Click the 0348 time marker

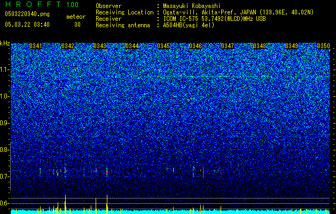tap(260, 46)
